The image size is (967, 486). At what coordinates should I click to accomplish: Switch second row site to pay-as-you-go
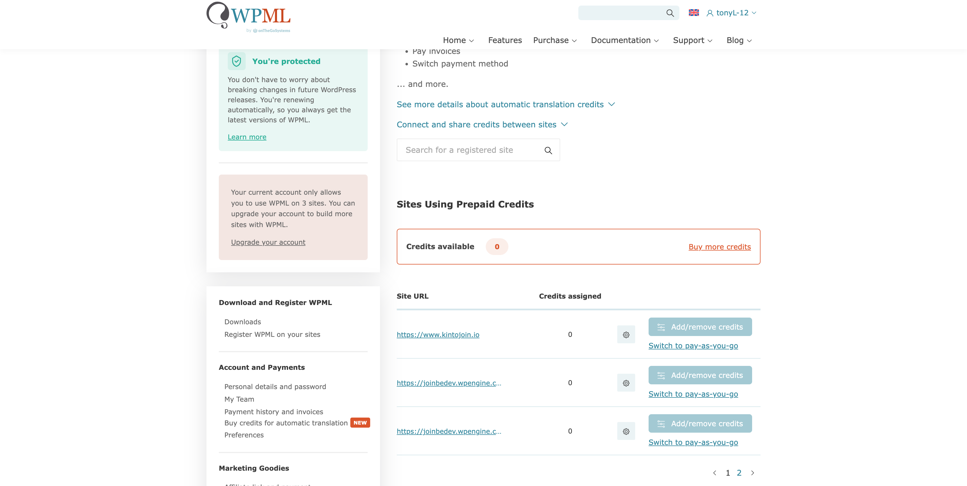(x=693, y=394)
